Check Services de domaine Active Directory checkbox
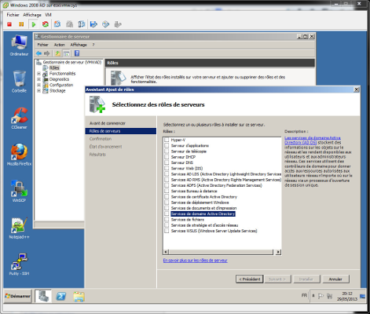The width and height of the screenshot is (370, 314). coord(167,214)
